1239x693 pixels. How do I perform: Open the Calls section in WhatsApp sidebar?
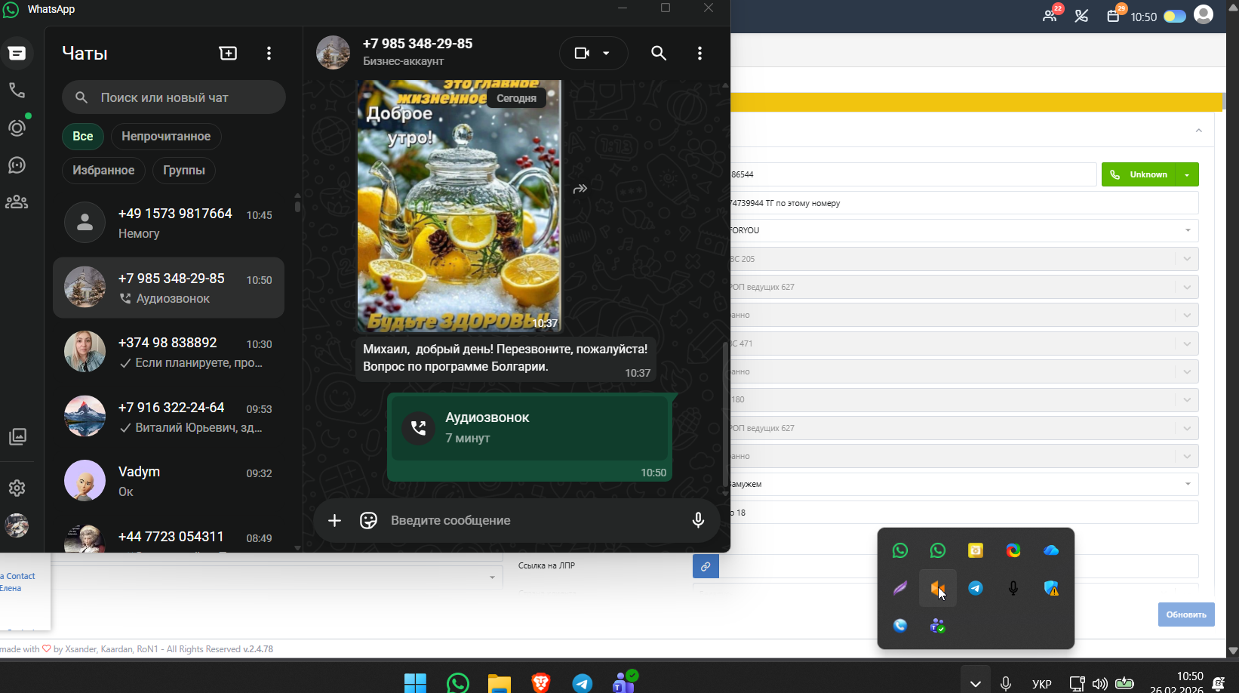[x=17, y=91]
